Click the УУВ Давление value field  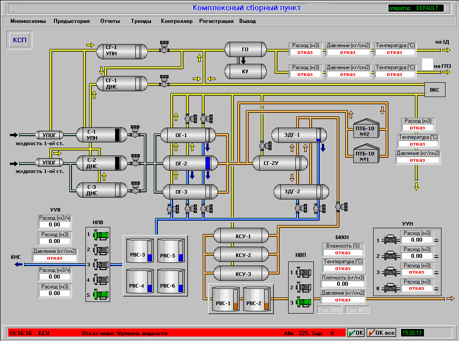54,258
